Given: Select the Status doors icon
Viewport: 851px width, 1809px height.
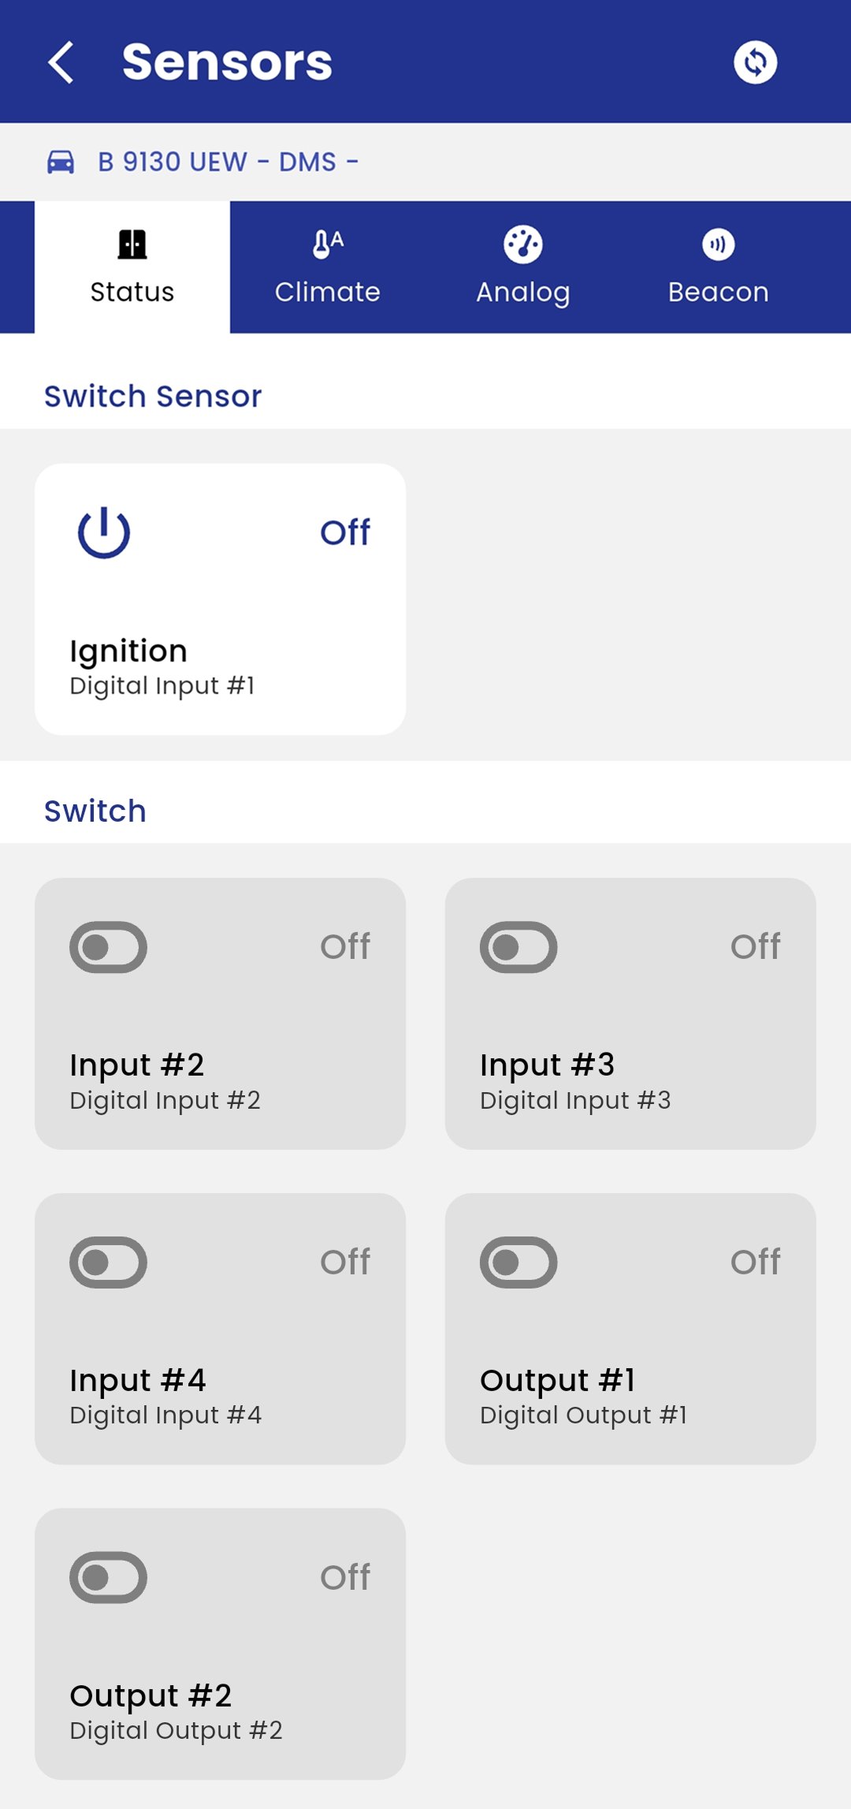Looking at the screenshot, I should click(x=131, y=244).
